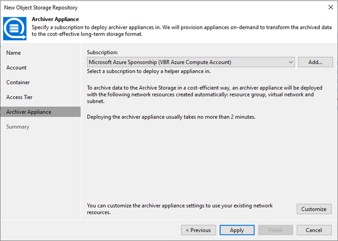The height and width of the screenshot is (241, 338).
Task: Click the New Object Storage Repository title bar
Action: click(x=152, y=8)
